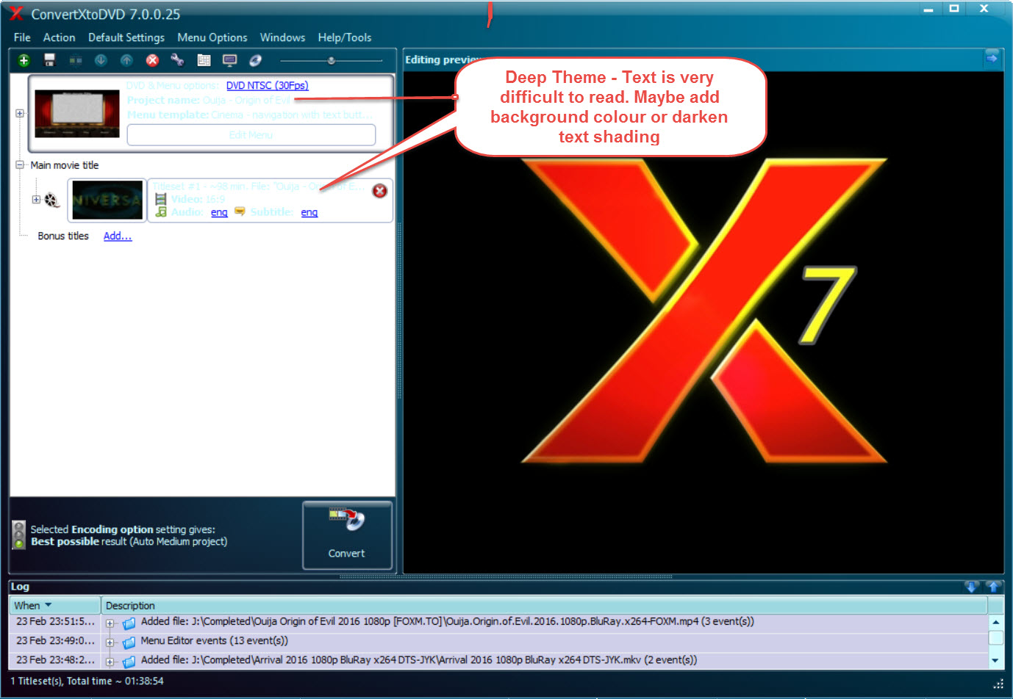The width and height of the screenshot is (1013, 699).
Task: Open settings with the wrench icon
Action: 177,60
